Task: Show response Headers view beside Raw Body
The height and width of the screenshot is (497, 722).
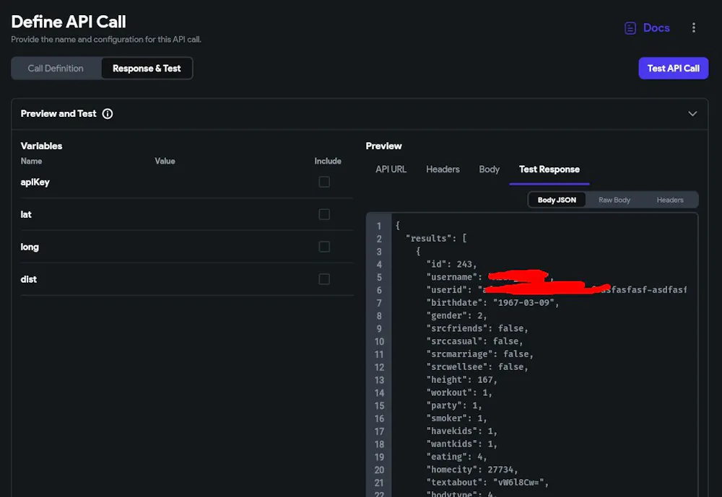Action: 670,200
